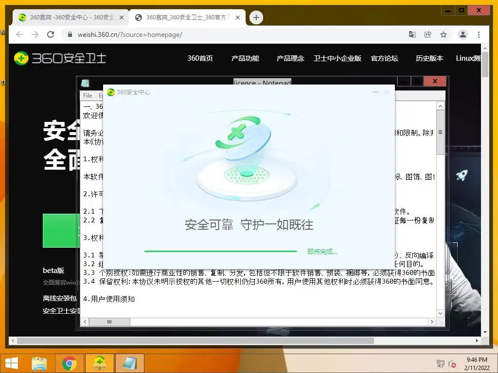The image size is (498, 373).
Task: Share this page icon in address bar
Action: click(428, 34)
